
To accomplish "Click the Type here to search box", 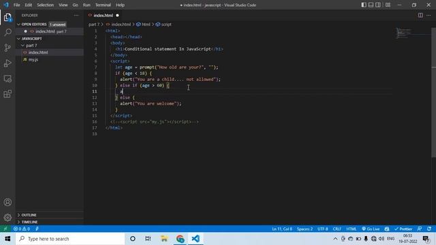I will pyautogui.click(x=70, y=239).
